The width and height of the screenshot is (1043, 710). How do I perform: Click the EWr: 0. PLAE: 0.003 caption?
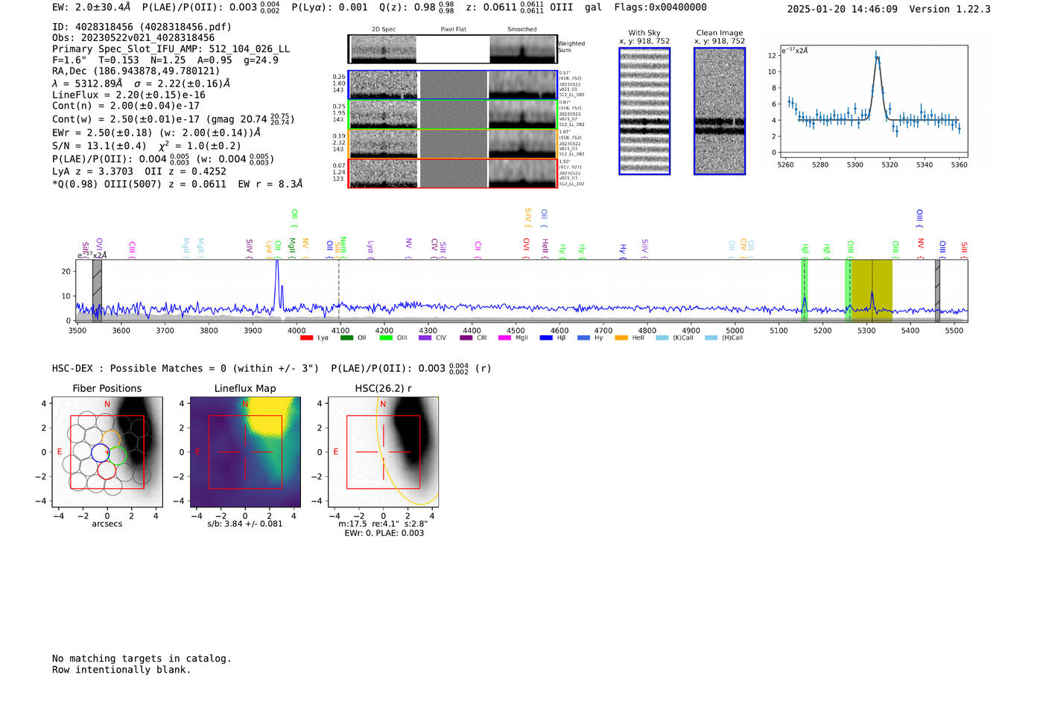[x=384, y=533]
